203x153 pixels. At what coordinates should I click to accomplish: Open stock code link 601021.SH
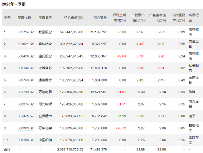coord(26,44)
